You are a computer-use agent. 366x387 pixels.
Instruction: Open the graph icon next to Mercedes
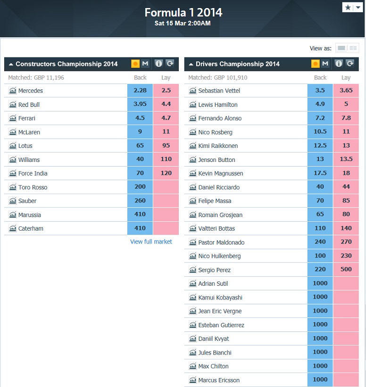click(x=12, y=91)
